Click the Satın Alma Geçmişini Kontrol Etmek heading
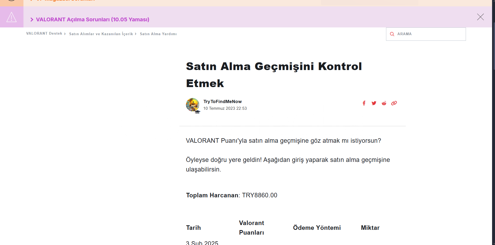This screenshot has width=495, height=245. (274, 75)
